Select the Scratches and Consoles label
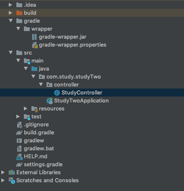Image resolution: width=184 pixels, height=191 pixels. [x=47, y=181]
